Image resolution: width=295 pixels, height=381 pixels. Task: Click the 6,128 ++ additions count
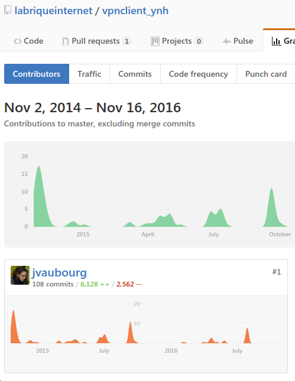click(x=95, y=284)
